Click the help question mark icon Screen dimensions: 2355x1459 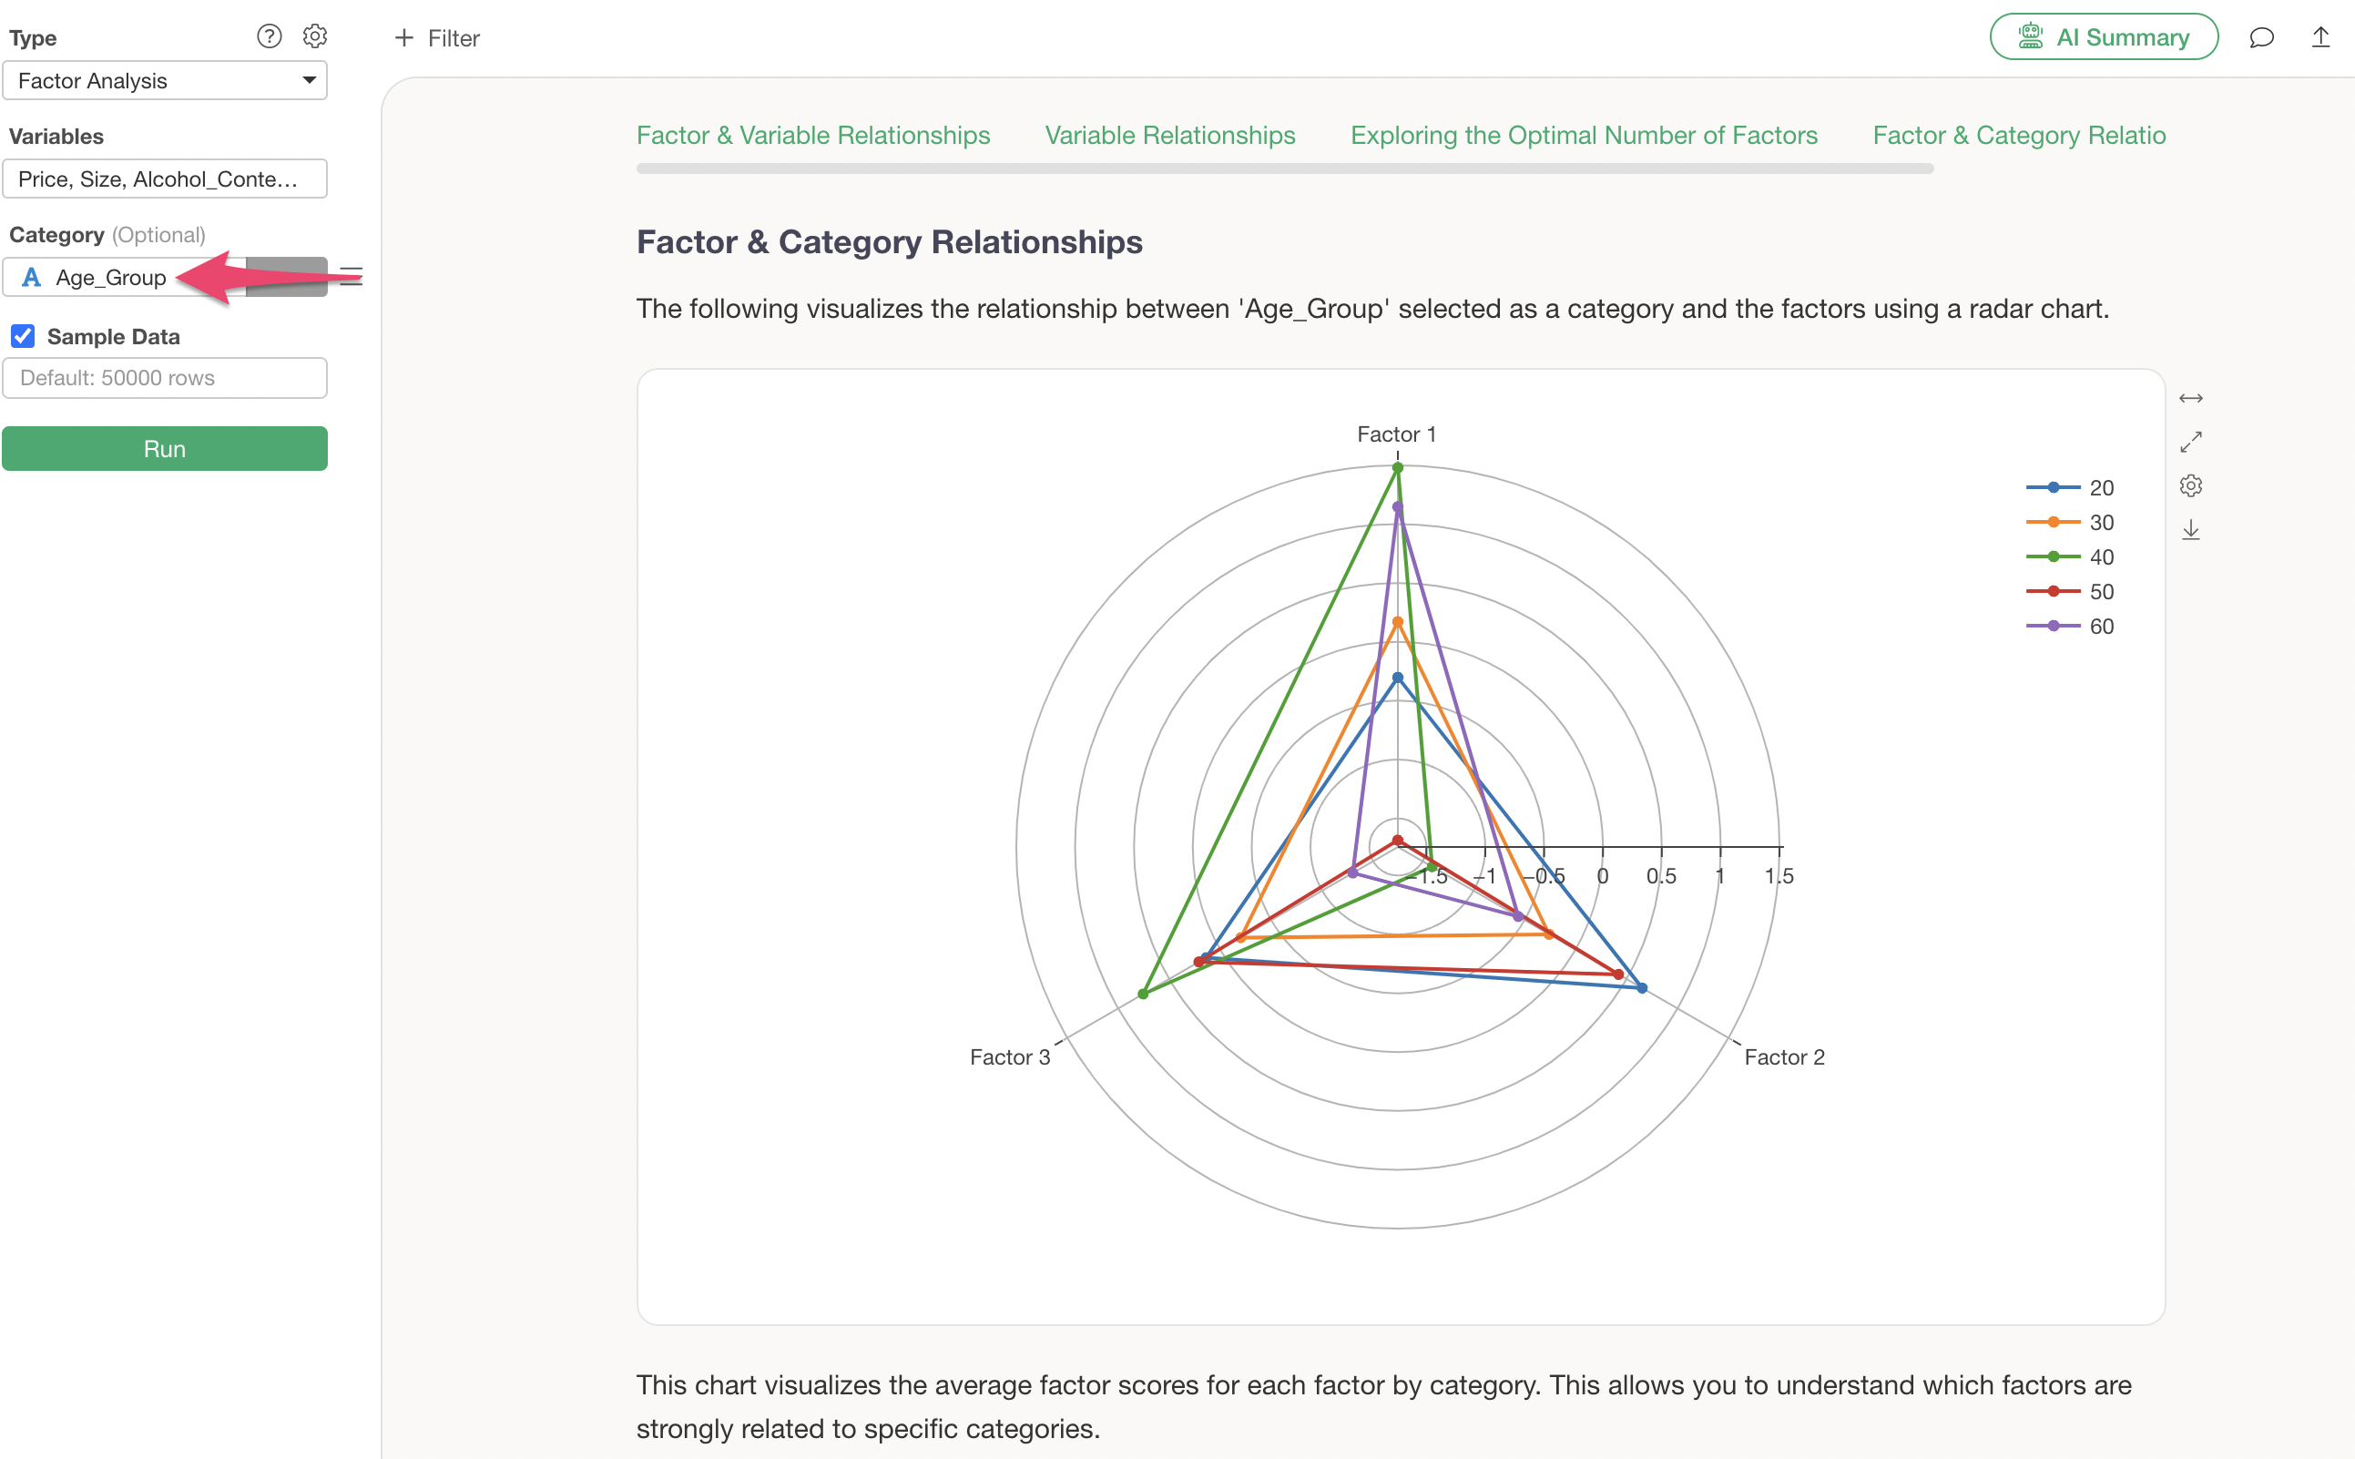coord(270,36)
